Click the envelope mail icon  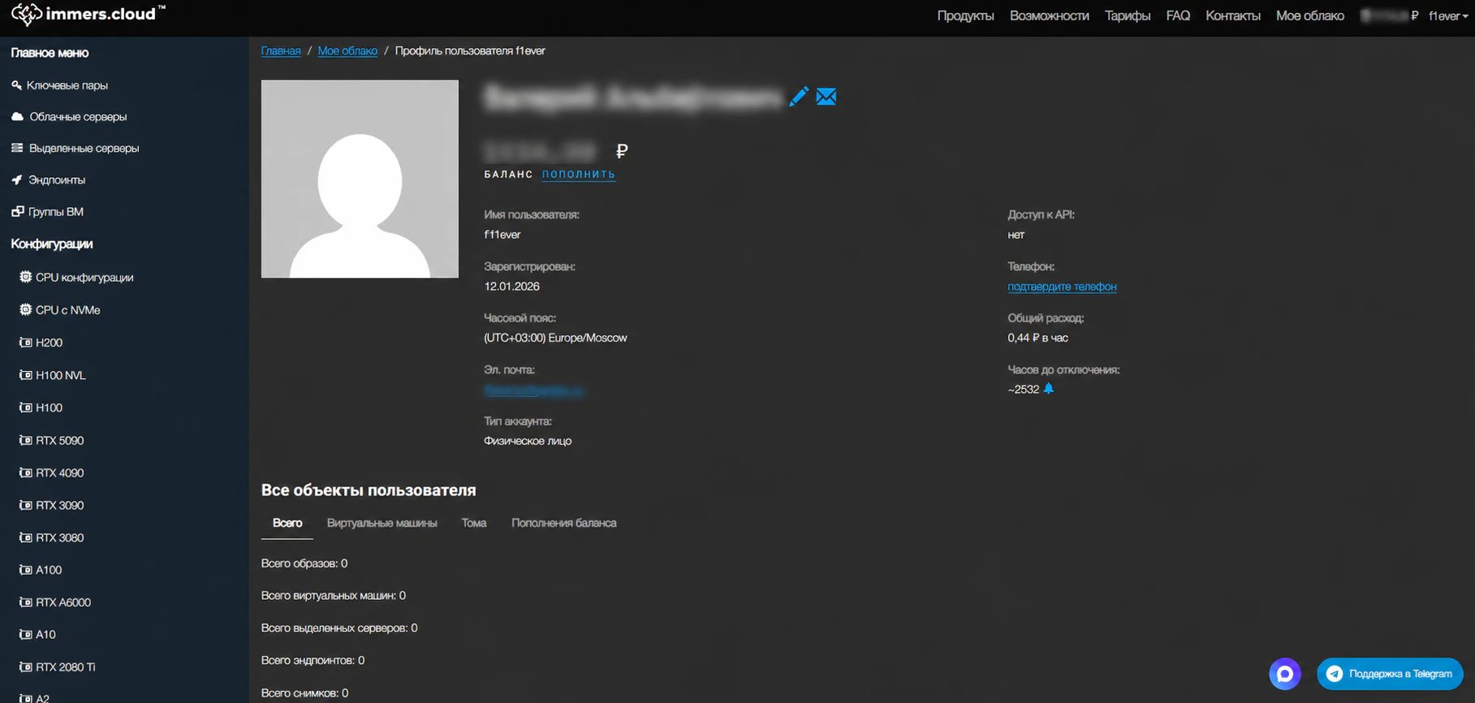click(826, 97)
